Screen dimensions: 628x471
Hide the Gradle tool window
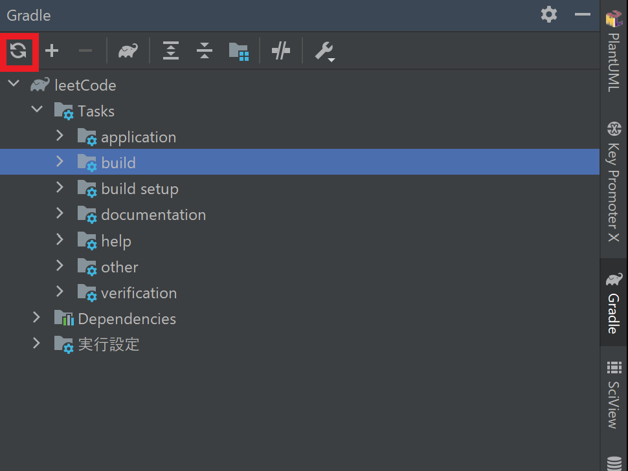point(582,15)
